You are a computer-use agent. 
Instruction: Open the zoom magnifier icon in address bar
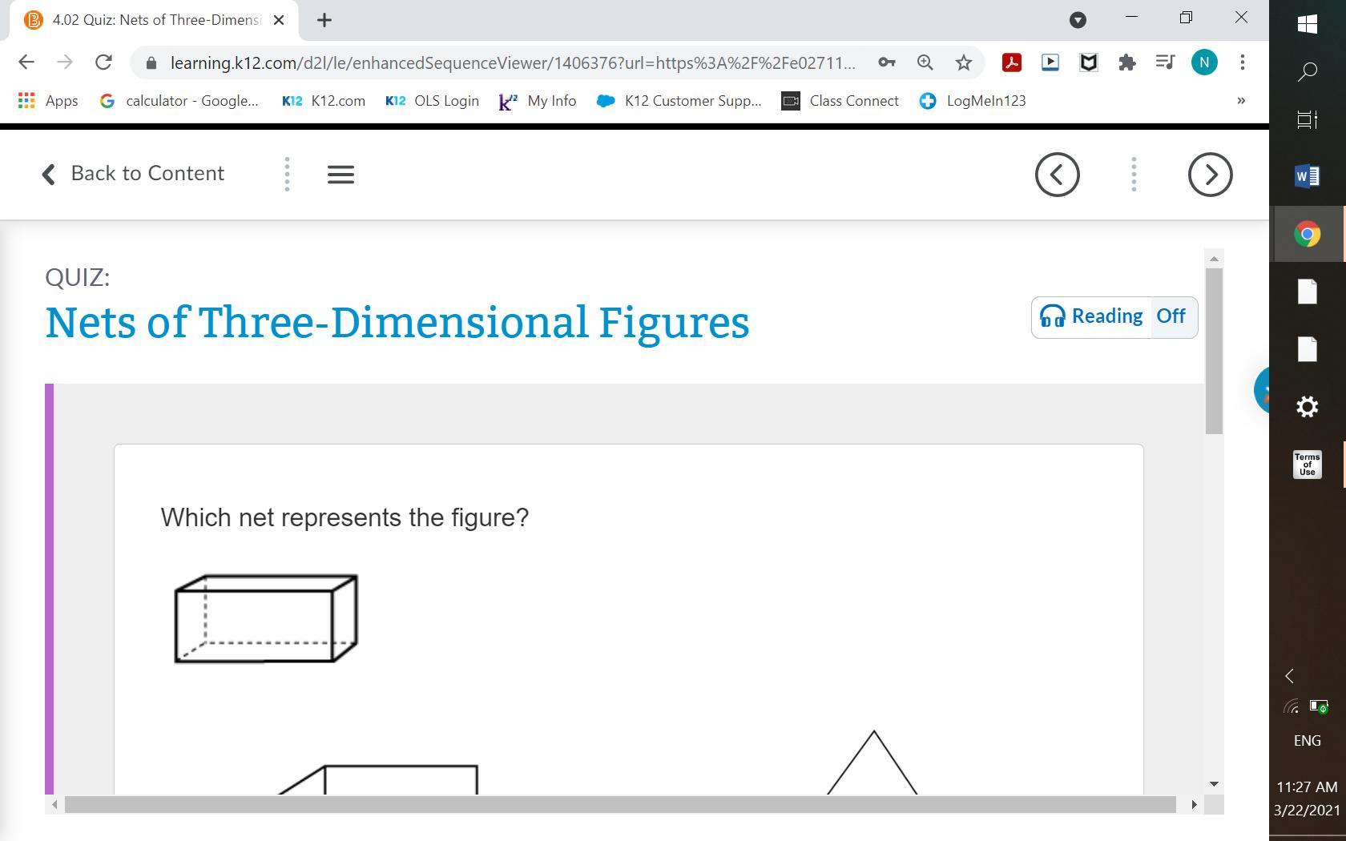pyautogui.click(x=925, y=62)
